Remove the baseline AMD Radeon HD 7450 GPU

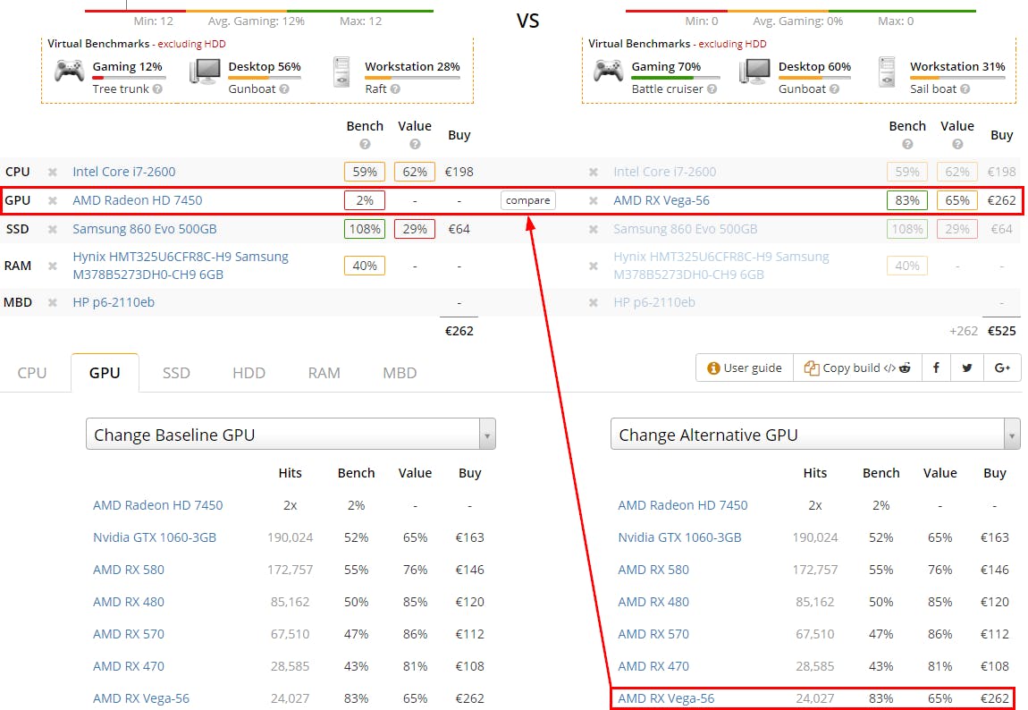click(53, 200)
